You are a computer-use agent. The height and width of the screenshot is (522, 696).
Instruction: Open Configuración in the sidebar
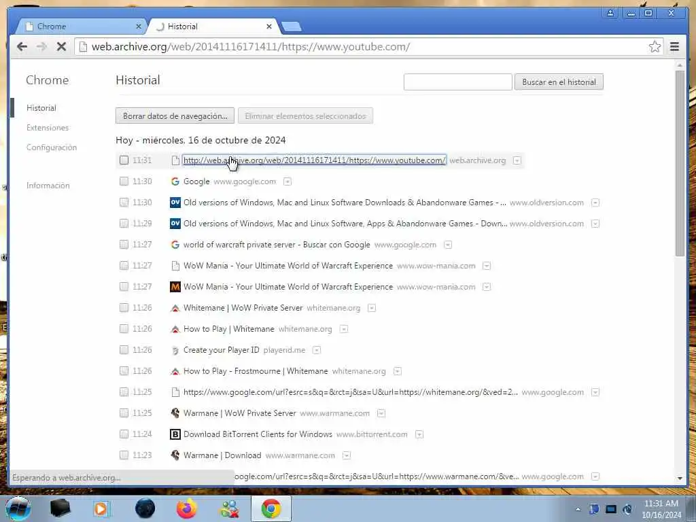tap(52, 147)
